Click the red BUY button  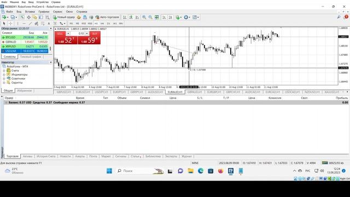point(95,34)
